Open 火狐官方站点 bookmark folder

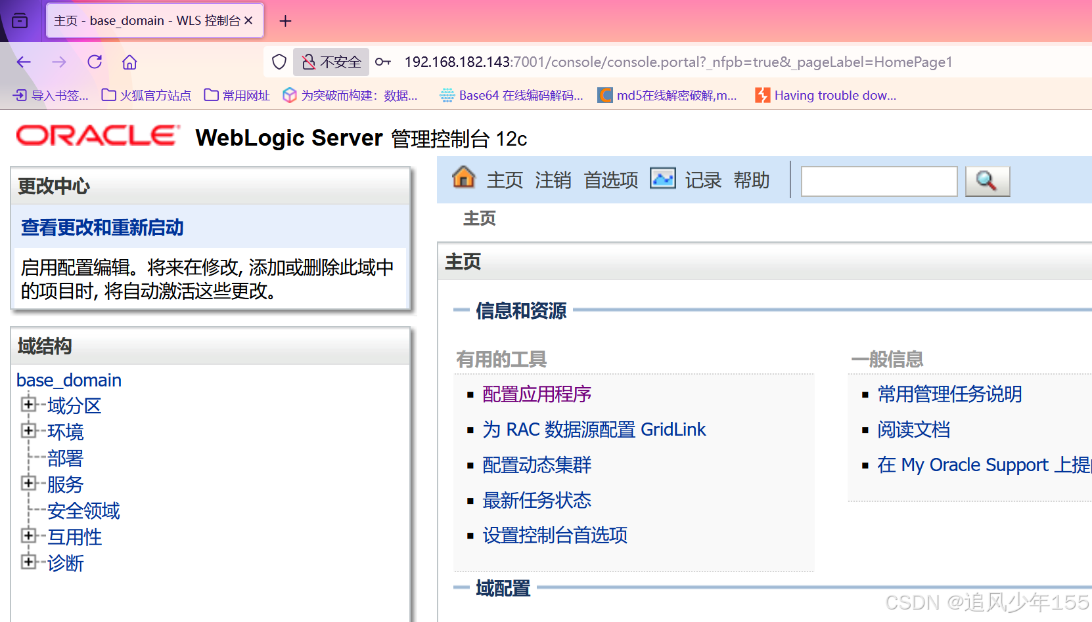(146, 96)
